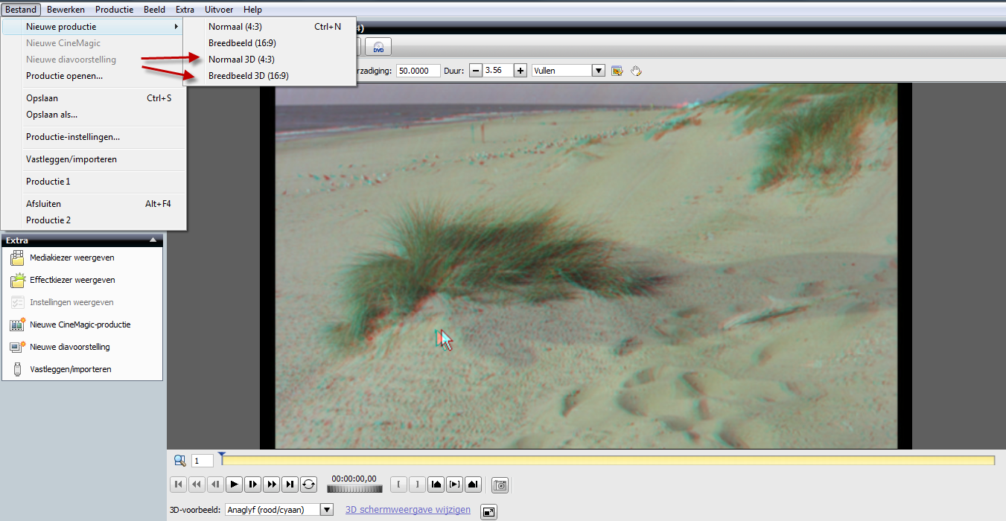Click the shuttle jog slider under the timecode
The height and width of the screenshot is (521, 1006).
[x=354, y=489]
